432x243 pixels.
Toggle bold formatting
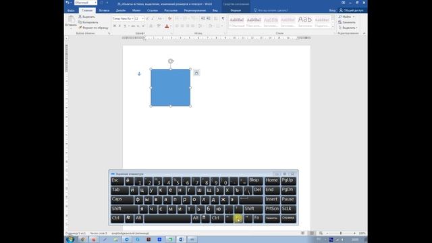pos(114,26)
